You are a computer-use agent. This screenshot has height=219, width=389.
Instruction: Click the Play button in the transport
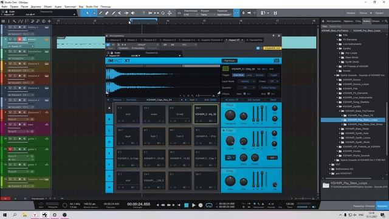point(193,205)
